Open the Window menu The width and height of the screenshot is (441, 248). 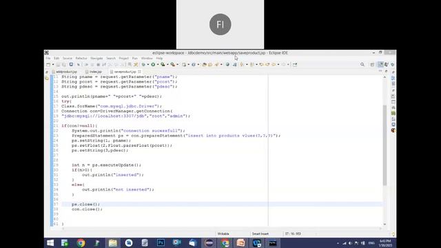pos(147,58)
